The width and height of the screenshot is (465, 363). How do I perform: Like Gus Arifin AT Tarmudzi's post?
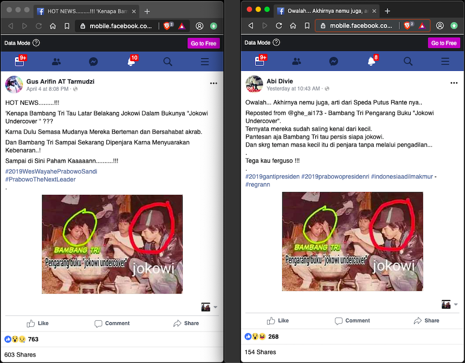pyautogui.click(x=38, y=323)
